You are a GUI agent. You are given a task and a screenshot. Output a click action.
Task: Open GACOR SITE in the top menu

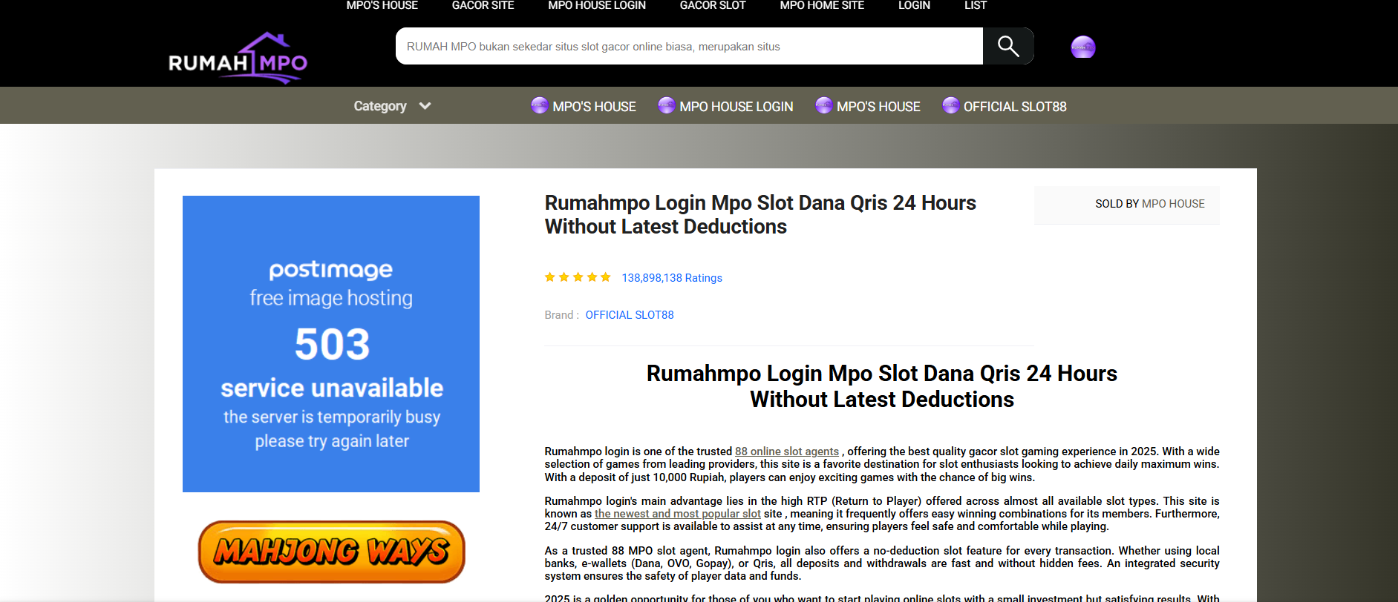(x=483, y=6)
